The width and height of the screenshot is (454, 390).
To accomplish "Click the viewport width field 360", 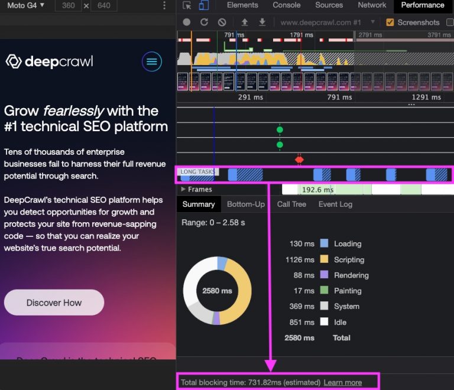I will 68,5.
